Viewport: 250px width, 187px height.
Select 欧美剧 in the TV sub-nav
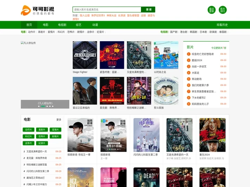click(213, 32)
